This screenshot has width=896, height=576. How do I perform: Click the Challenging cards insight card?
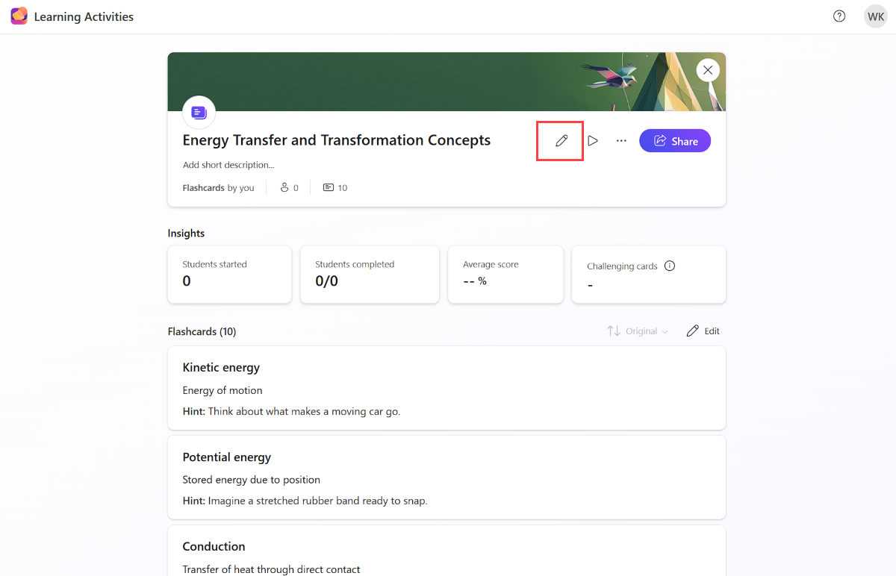pyautogui.click(x=649, y=275)
